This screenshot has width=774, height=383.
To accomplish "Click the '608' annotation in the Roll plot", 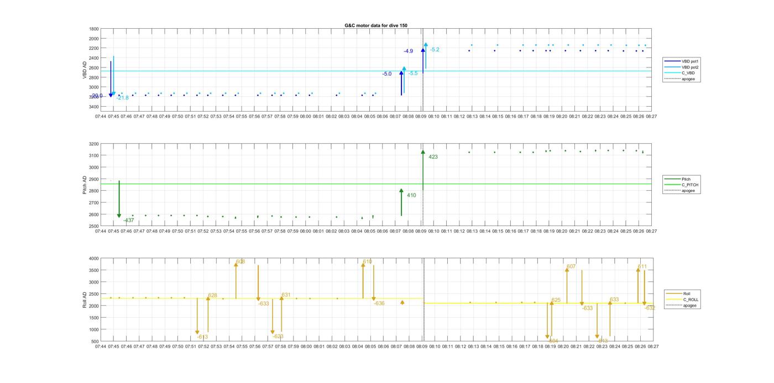I will [x=240, y=262].
